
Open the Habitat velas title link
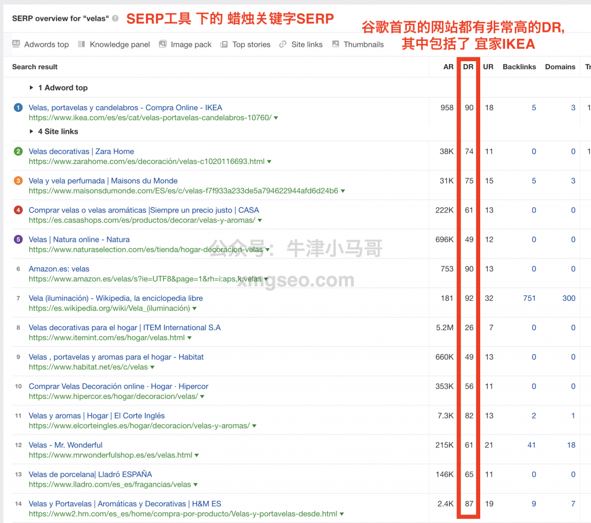[x=116, y=357]
